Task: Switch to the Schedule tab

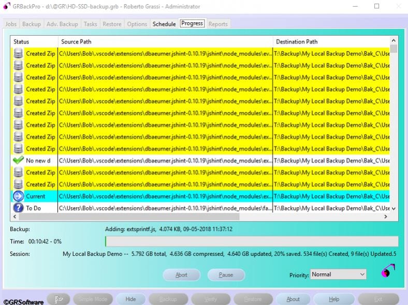Action: click(164, 24)
